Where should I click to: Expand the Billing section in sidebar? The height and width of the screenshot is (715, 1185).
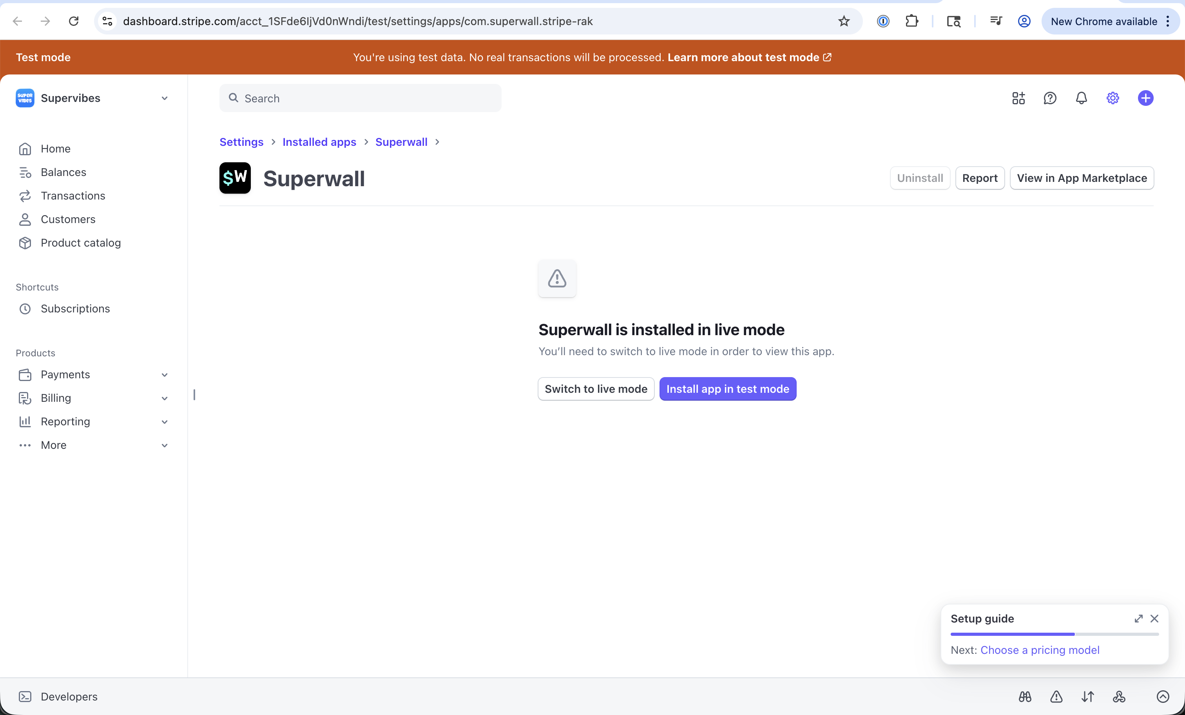164,398
